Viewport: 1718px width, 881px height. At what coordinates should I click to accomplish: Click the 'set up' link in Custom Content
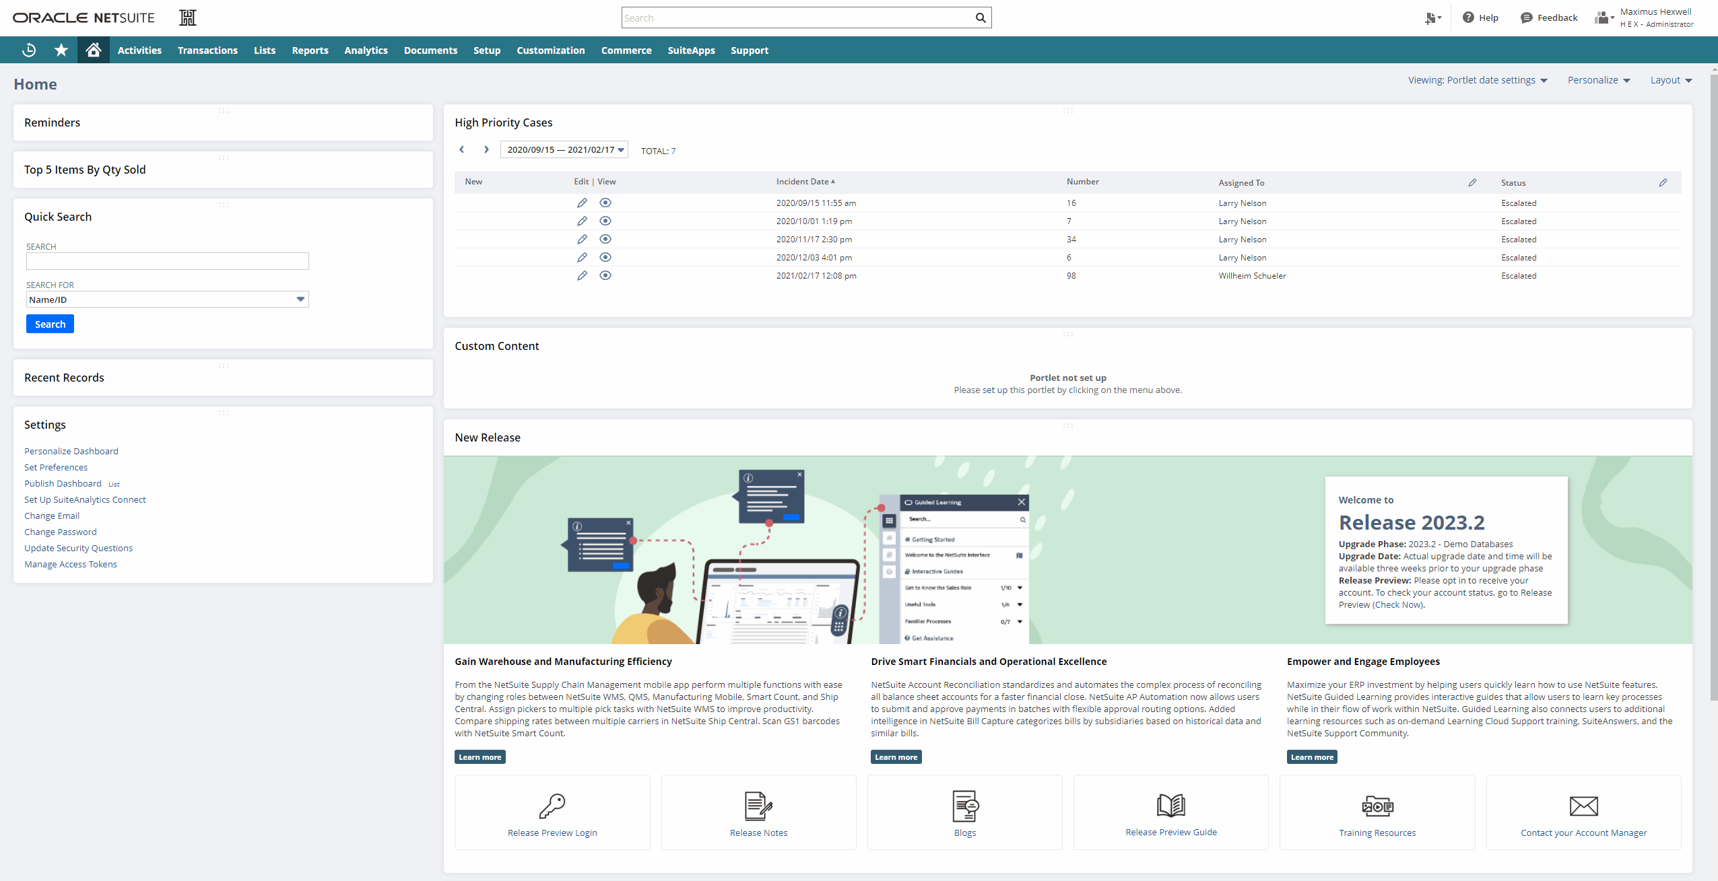click(x=995, y=390)
